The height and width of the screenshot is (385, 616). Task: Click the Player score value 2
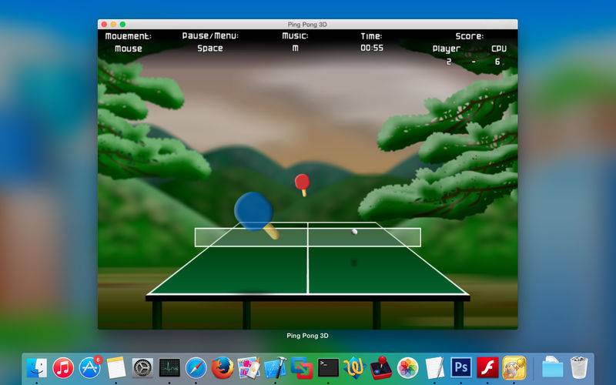pos(449,62)
